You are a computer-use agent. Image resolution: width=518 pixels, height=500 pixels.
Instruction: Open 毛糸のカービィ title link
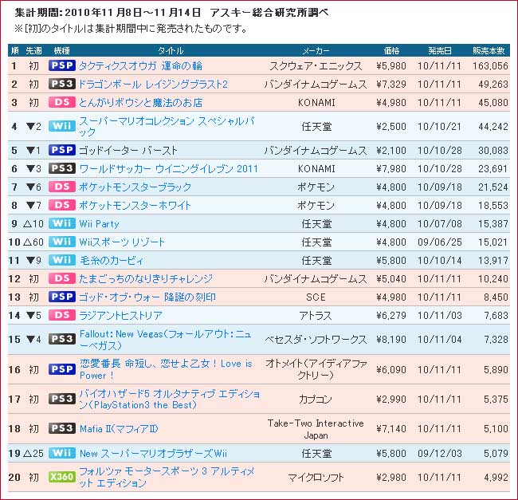coord(112,261)
